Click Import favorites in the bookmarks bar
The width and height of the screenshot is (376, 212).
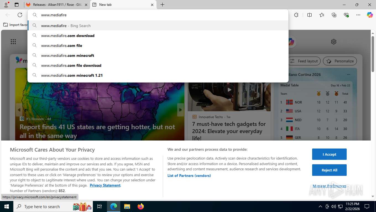pyautogui.click(x=15, y=25)
